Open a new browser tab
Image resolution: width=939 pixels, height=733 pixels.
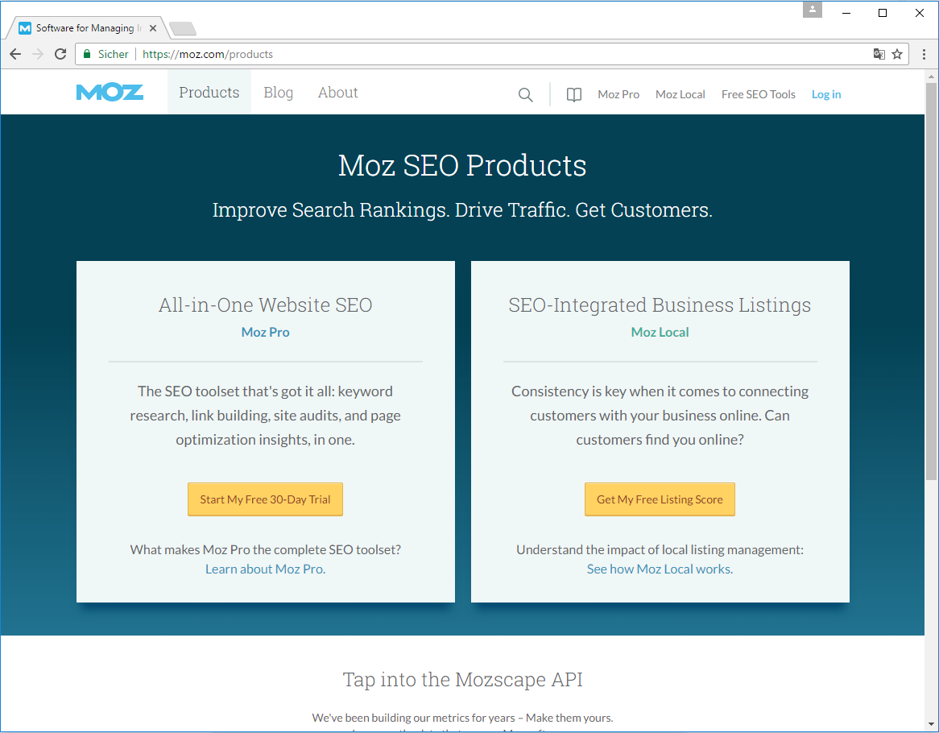pyautogui.click(x=183, y=28)
